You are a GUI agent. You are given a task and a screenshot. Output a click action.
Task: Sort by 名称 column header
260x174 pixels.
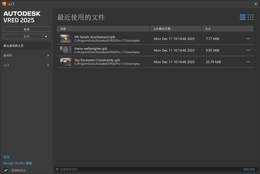click(103, 29)
